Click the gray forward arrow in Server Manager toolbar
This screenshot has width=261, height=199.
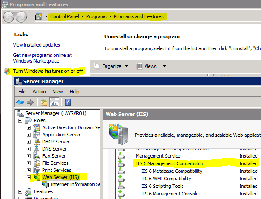30,102
